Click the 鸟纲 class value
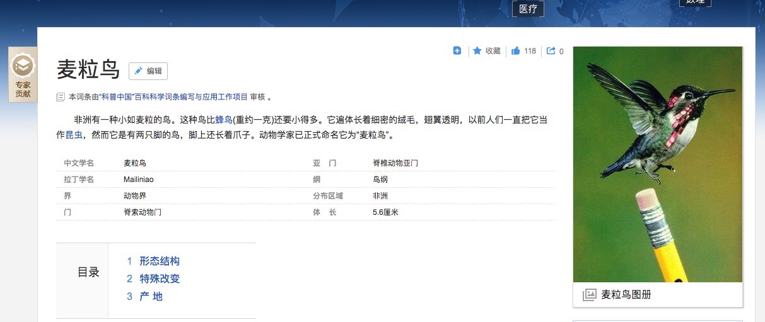The width and height of the screenshot is (765, 322). tap(380, 180)
